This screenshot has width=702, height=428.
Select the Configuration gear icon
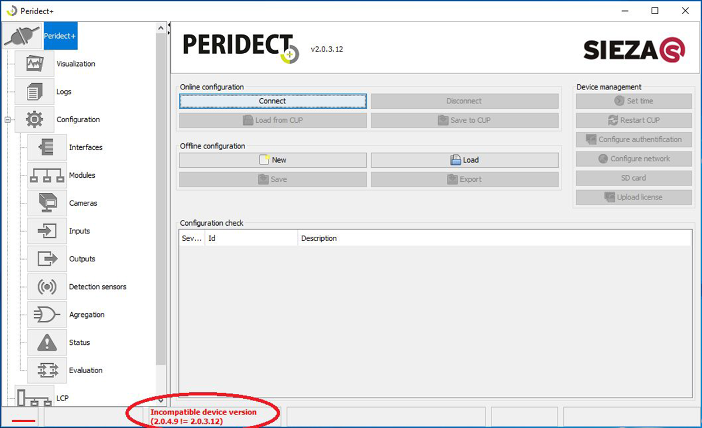(35, 120)
